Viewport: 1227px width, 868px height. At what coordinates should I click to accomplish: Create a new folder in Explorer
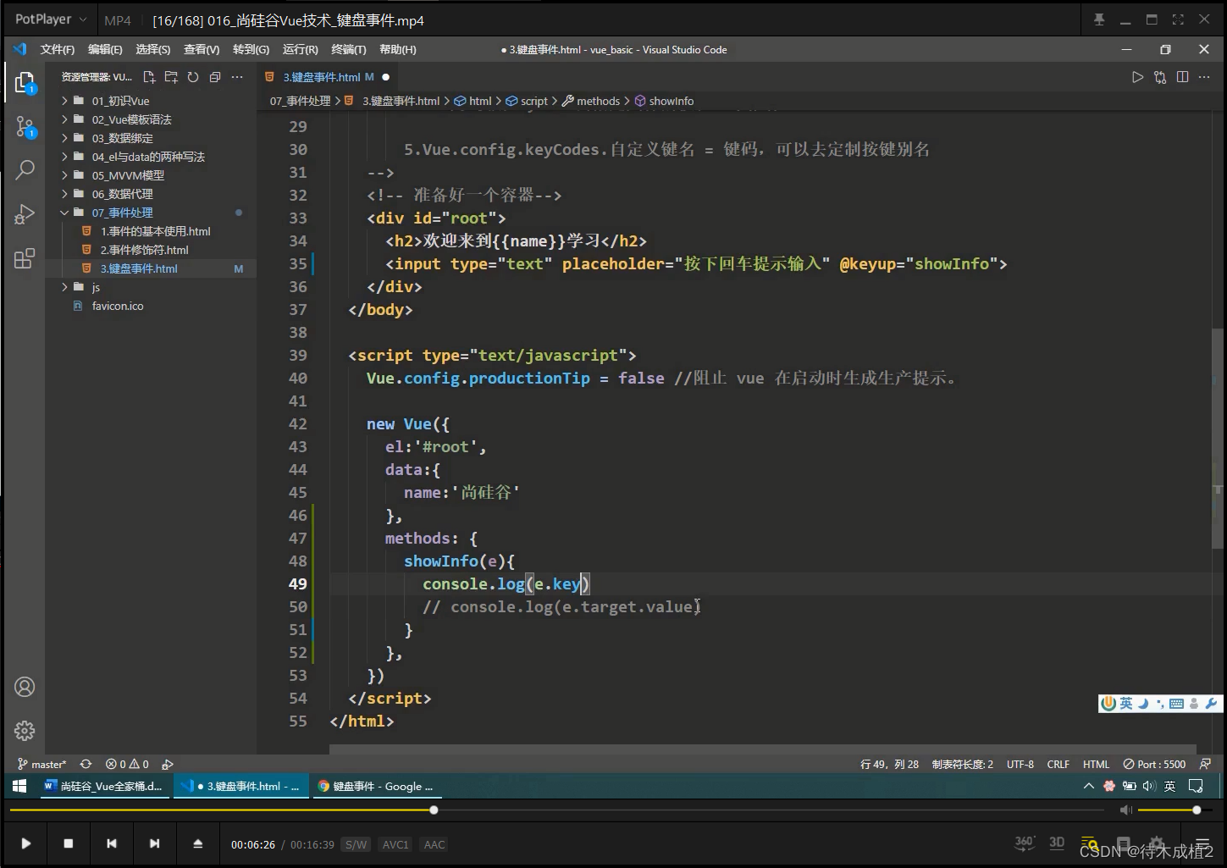pos(171,77)
